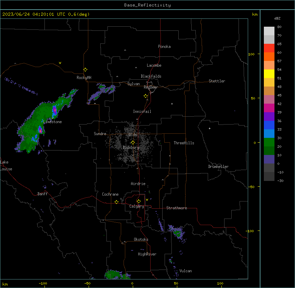This screenshot has width=295, height=288.
Task: Click the Stettler label
Action: (x=217, y=81)
